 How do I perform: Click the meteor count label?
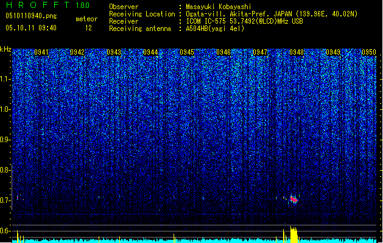(x=86, y=19)
